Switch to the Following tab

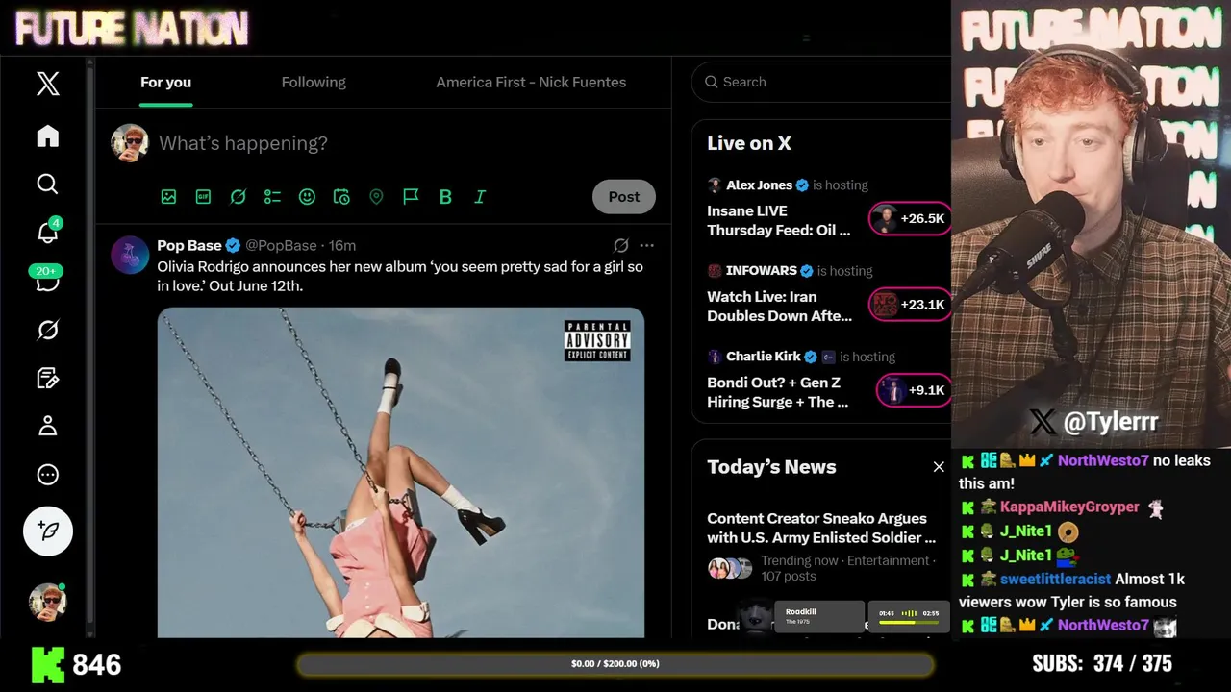click(314, 83)
